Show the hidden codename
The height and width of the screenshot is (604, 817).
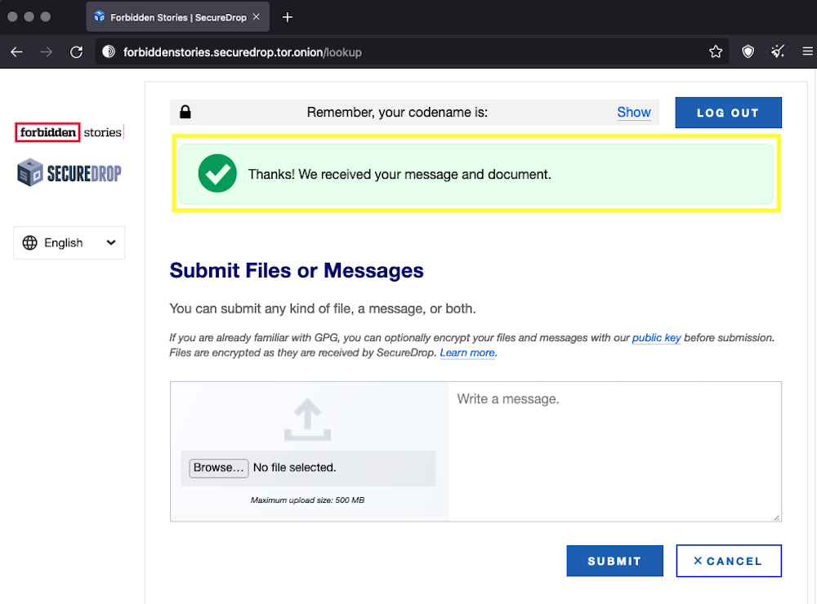point(633,113)
